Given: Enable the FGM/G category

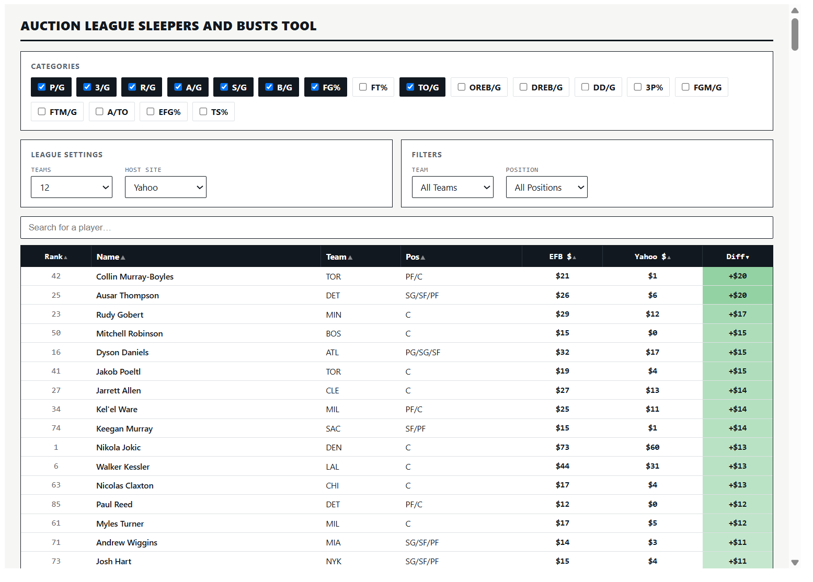Looking at the screenshot, I should tap(685, 87).
